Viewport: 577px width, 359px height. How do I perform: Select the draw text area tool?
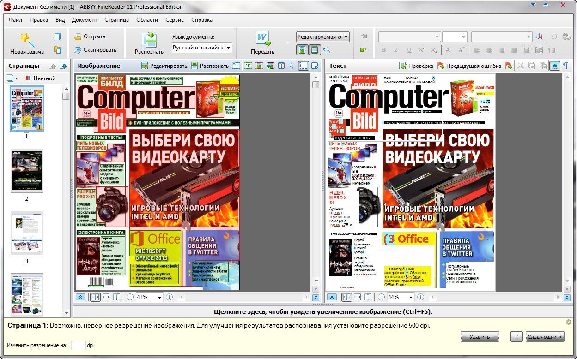[248, 66]
